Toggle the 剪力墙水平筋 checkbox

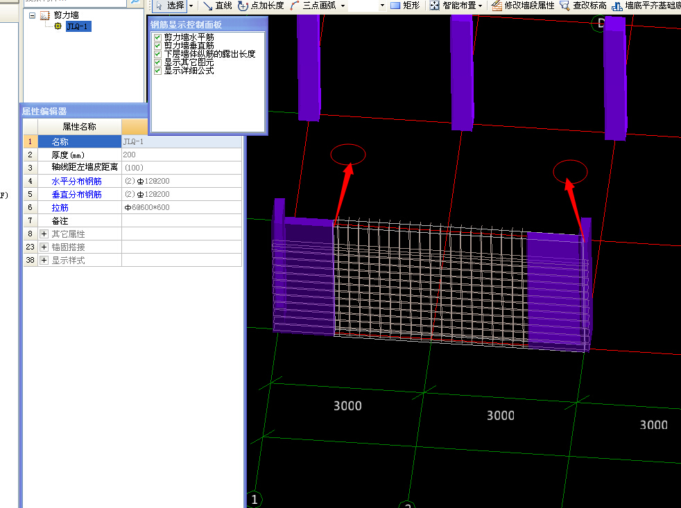pyautogui.click(x=157, y=37)
